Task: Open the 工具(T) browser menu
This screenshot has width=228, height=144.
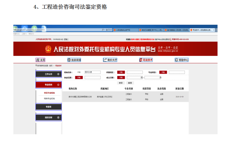Action: tap(24, 34)
